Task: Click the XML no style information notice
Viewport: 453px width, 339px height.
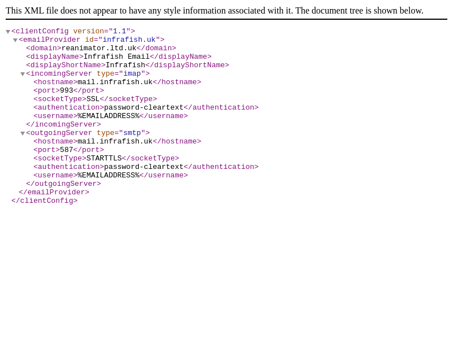Action: pos(215,11)
